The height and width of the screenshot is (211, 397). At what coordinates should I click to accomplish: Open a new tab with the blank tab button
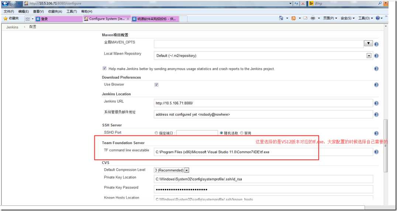(183, 19)
